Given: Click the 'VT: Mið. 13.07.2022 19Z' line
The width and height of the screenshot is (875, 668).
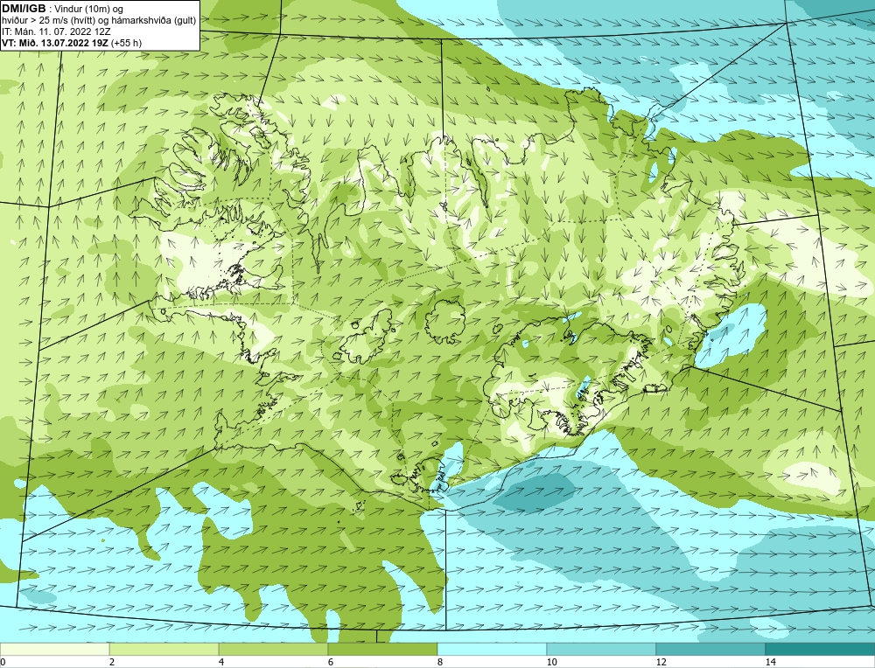Looking at the screenshot, I should [72, 43].
